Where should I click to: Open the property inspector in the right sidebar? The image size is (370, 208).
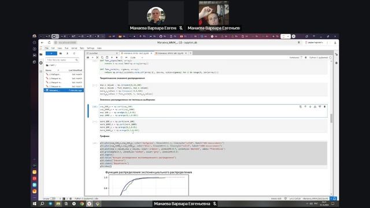[336, 54]
